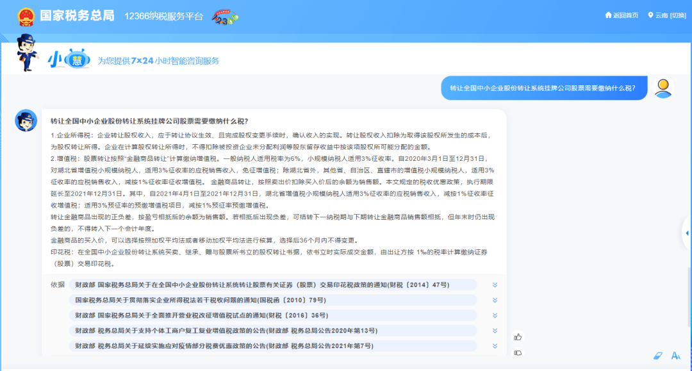Click the font size Aa icon
This screenshot has height=371, width=692.
[x=676, y=356]
